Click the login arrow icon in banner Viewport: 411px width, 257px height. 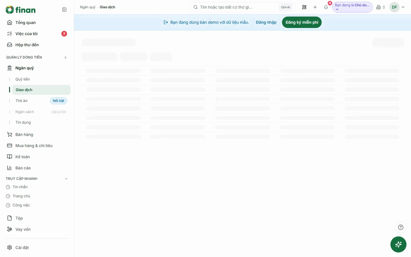[166, 22]
